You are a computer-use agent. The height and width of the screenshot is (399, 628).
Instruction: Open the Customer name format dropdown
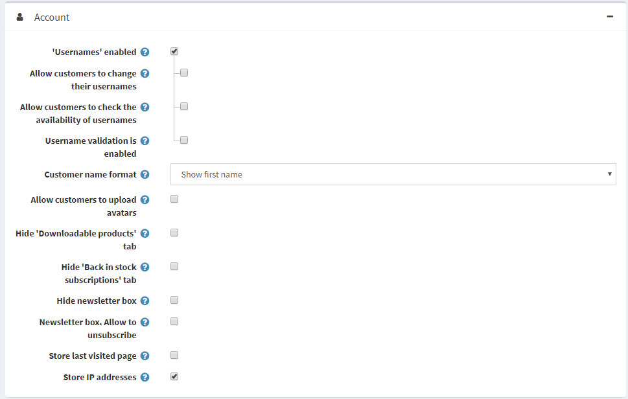(x=393, y=174)
